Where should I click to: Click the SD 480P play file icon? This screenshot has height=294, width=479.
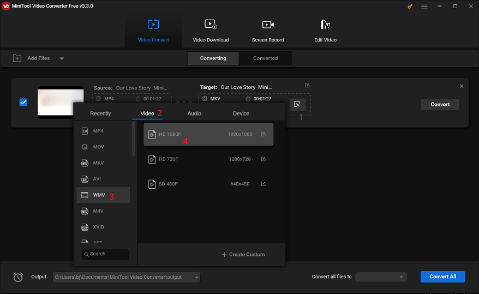[152, 184]
